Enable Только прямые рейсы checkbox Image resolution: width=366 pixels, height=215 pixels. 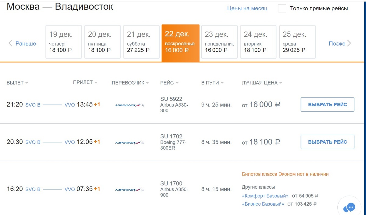pos(282,9)
